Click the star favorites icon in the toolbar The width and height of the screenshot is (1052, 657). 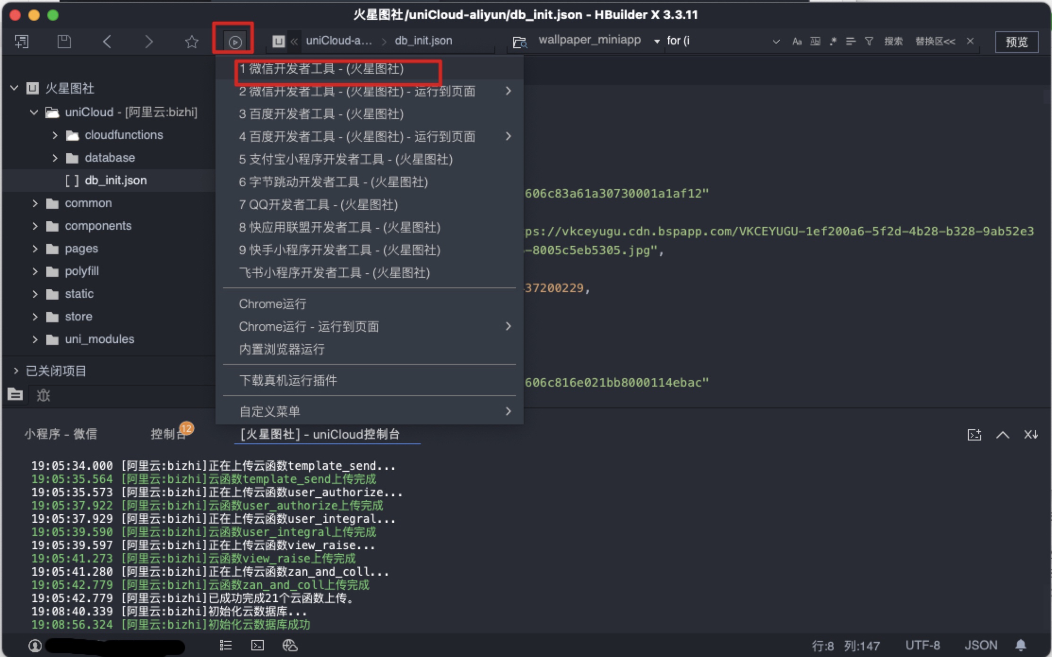point(191,42)
